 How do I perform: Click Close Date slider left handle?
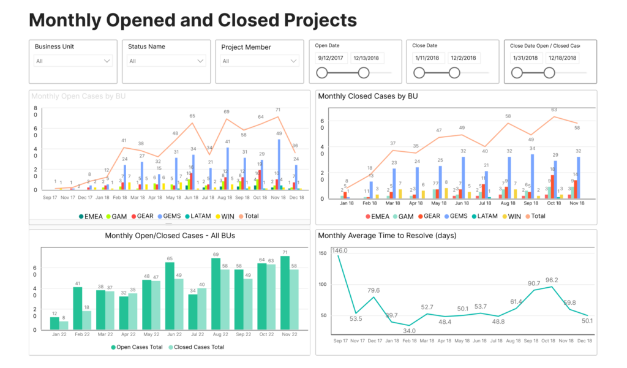tap(419, 73)
